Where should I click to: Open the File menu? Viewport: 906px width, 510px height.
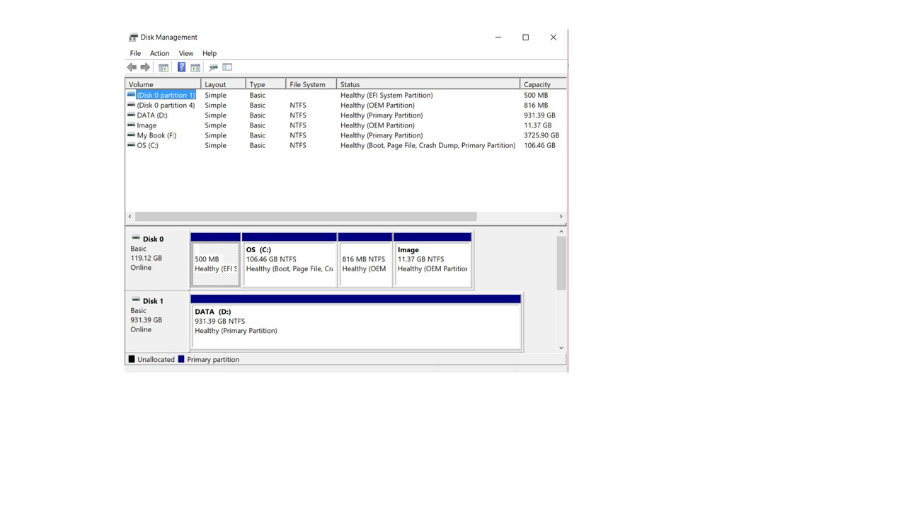135,53
